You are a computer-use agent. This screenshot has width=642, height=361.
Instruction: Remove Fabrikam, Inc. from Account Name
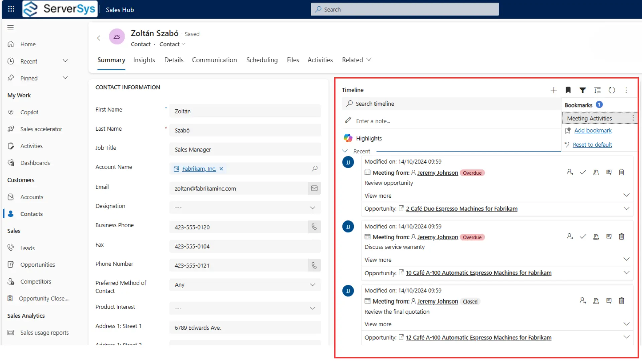(x=221, y=169)
